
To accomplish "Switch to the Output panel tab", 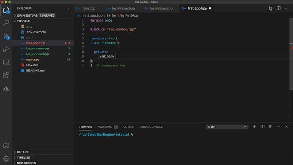I will click(129, 127).
